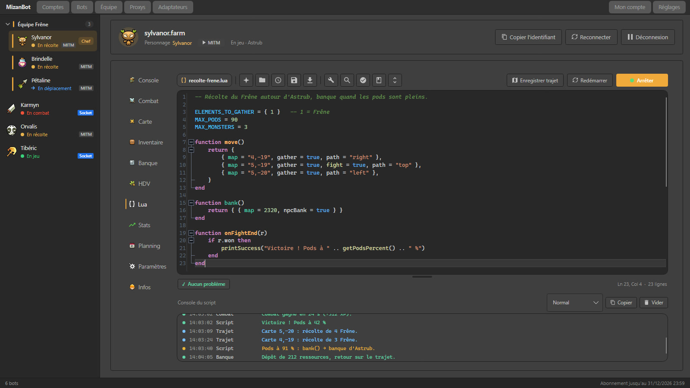The image size is (690, 388).
Task: Select Brindelle bot in team list
Action: click(x=53, y=63)
